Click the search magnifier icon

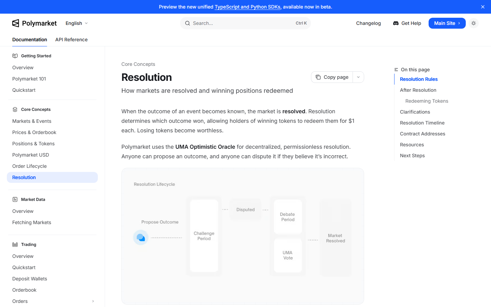[188, 23]
